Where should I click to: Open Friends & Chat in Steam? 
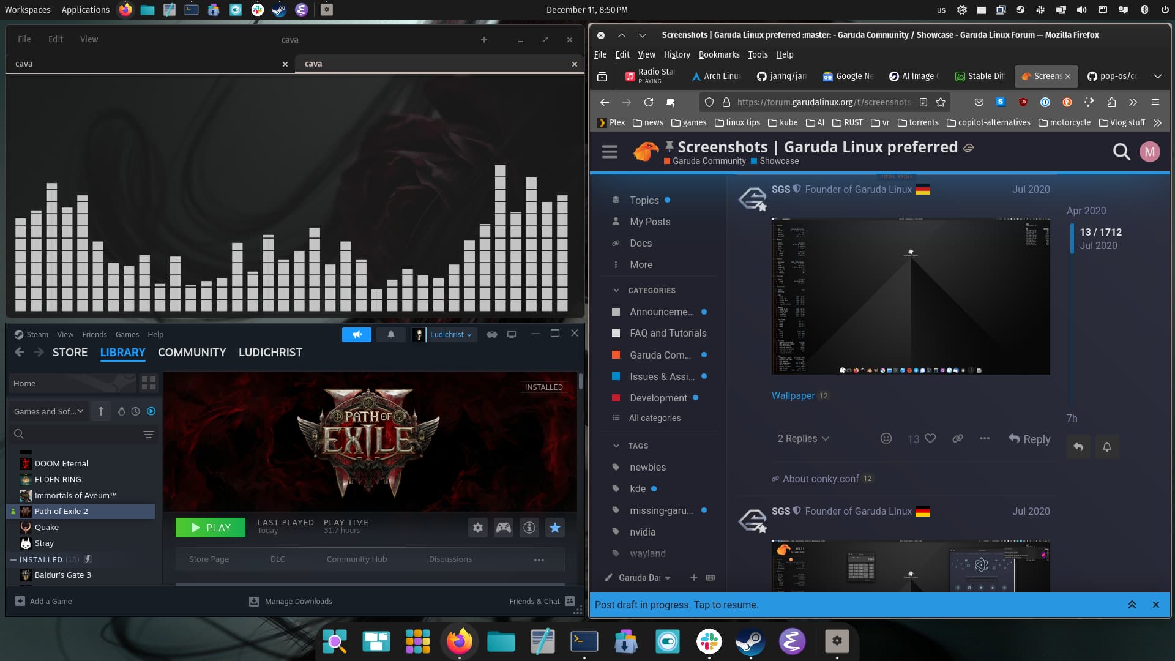[x=542, y=602]
